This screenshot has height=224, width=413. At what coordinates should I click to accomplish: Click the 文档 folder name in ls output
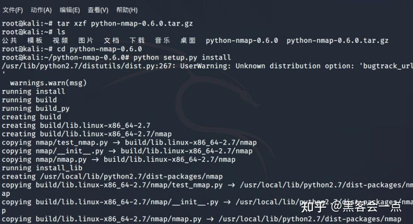[x=112, y=41]
